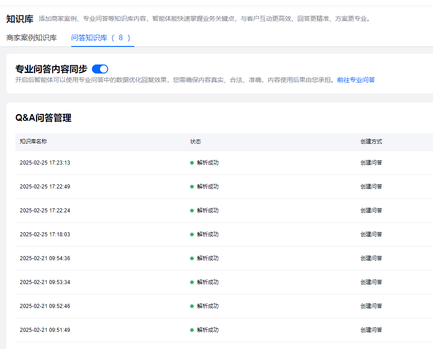Click the green status dot on row 2025-02-25 17:23:13
This screenshot has width=433, height=349.
192,162
